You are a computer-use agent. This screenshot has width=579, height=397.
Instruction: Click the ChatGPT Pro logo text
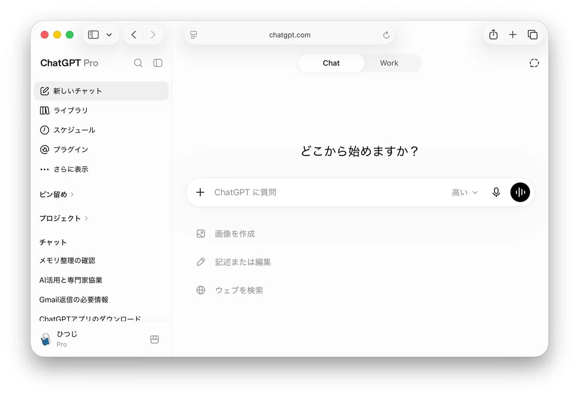pyautogui.click(x=69, y=63)
